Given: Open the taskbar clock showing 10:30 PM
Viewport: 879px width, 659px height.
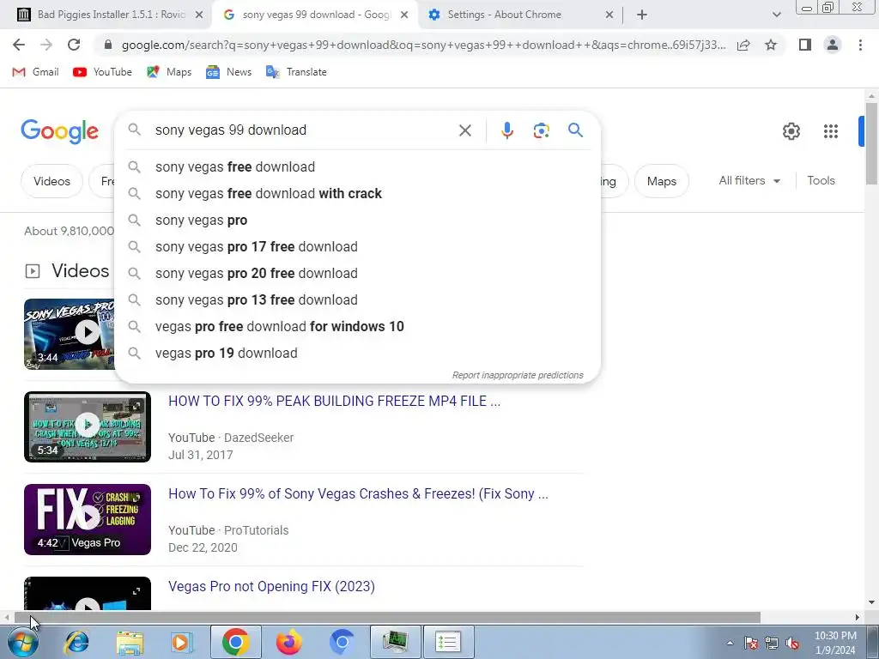Looking at the screenshot, I should (835, 643).
